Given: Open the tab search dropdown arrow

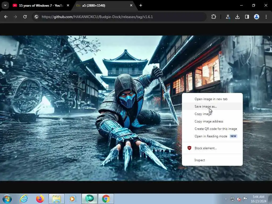Looking at the screenshot, I should pos(5,5).
